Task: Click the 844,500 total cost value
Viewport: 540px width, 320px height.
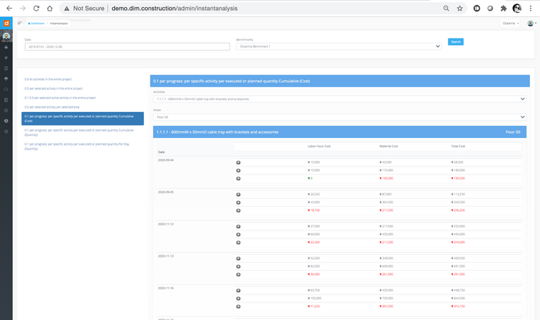Action: tap(458, 298)
